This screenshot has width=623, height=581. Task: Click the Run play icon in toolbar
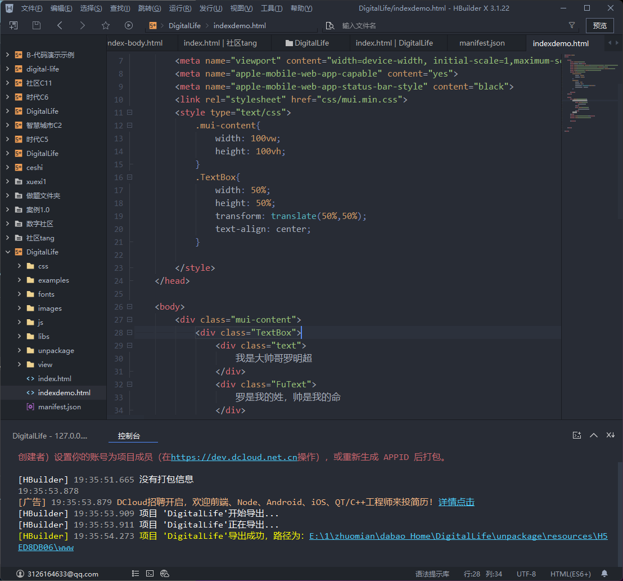pyautogui.click(x=129, y=25)
